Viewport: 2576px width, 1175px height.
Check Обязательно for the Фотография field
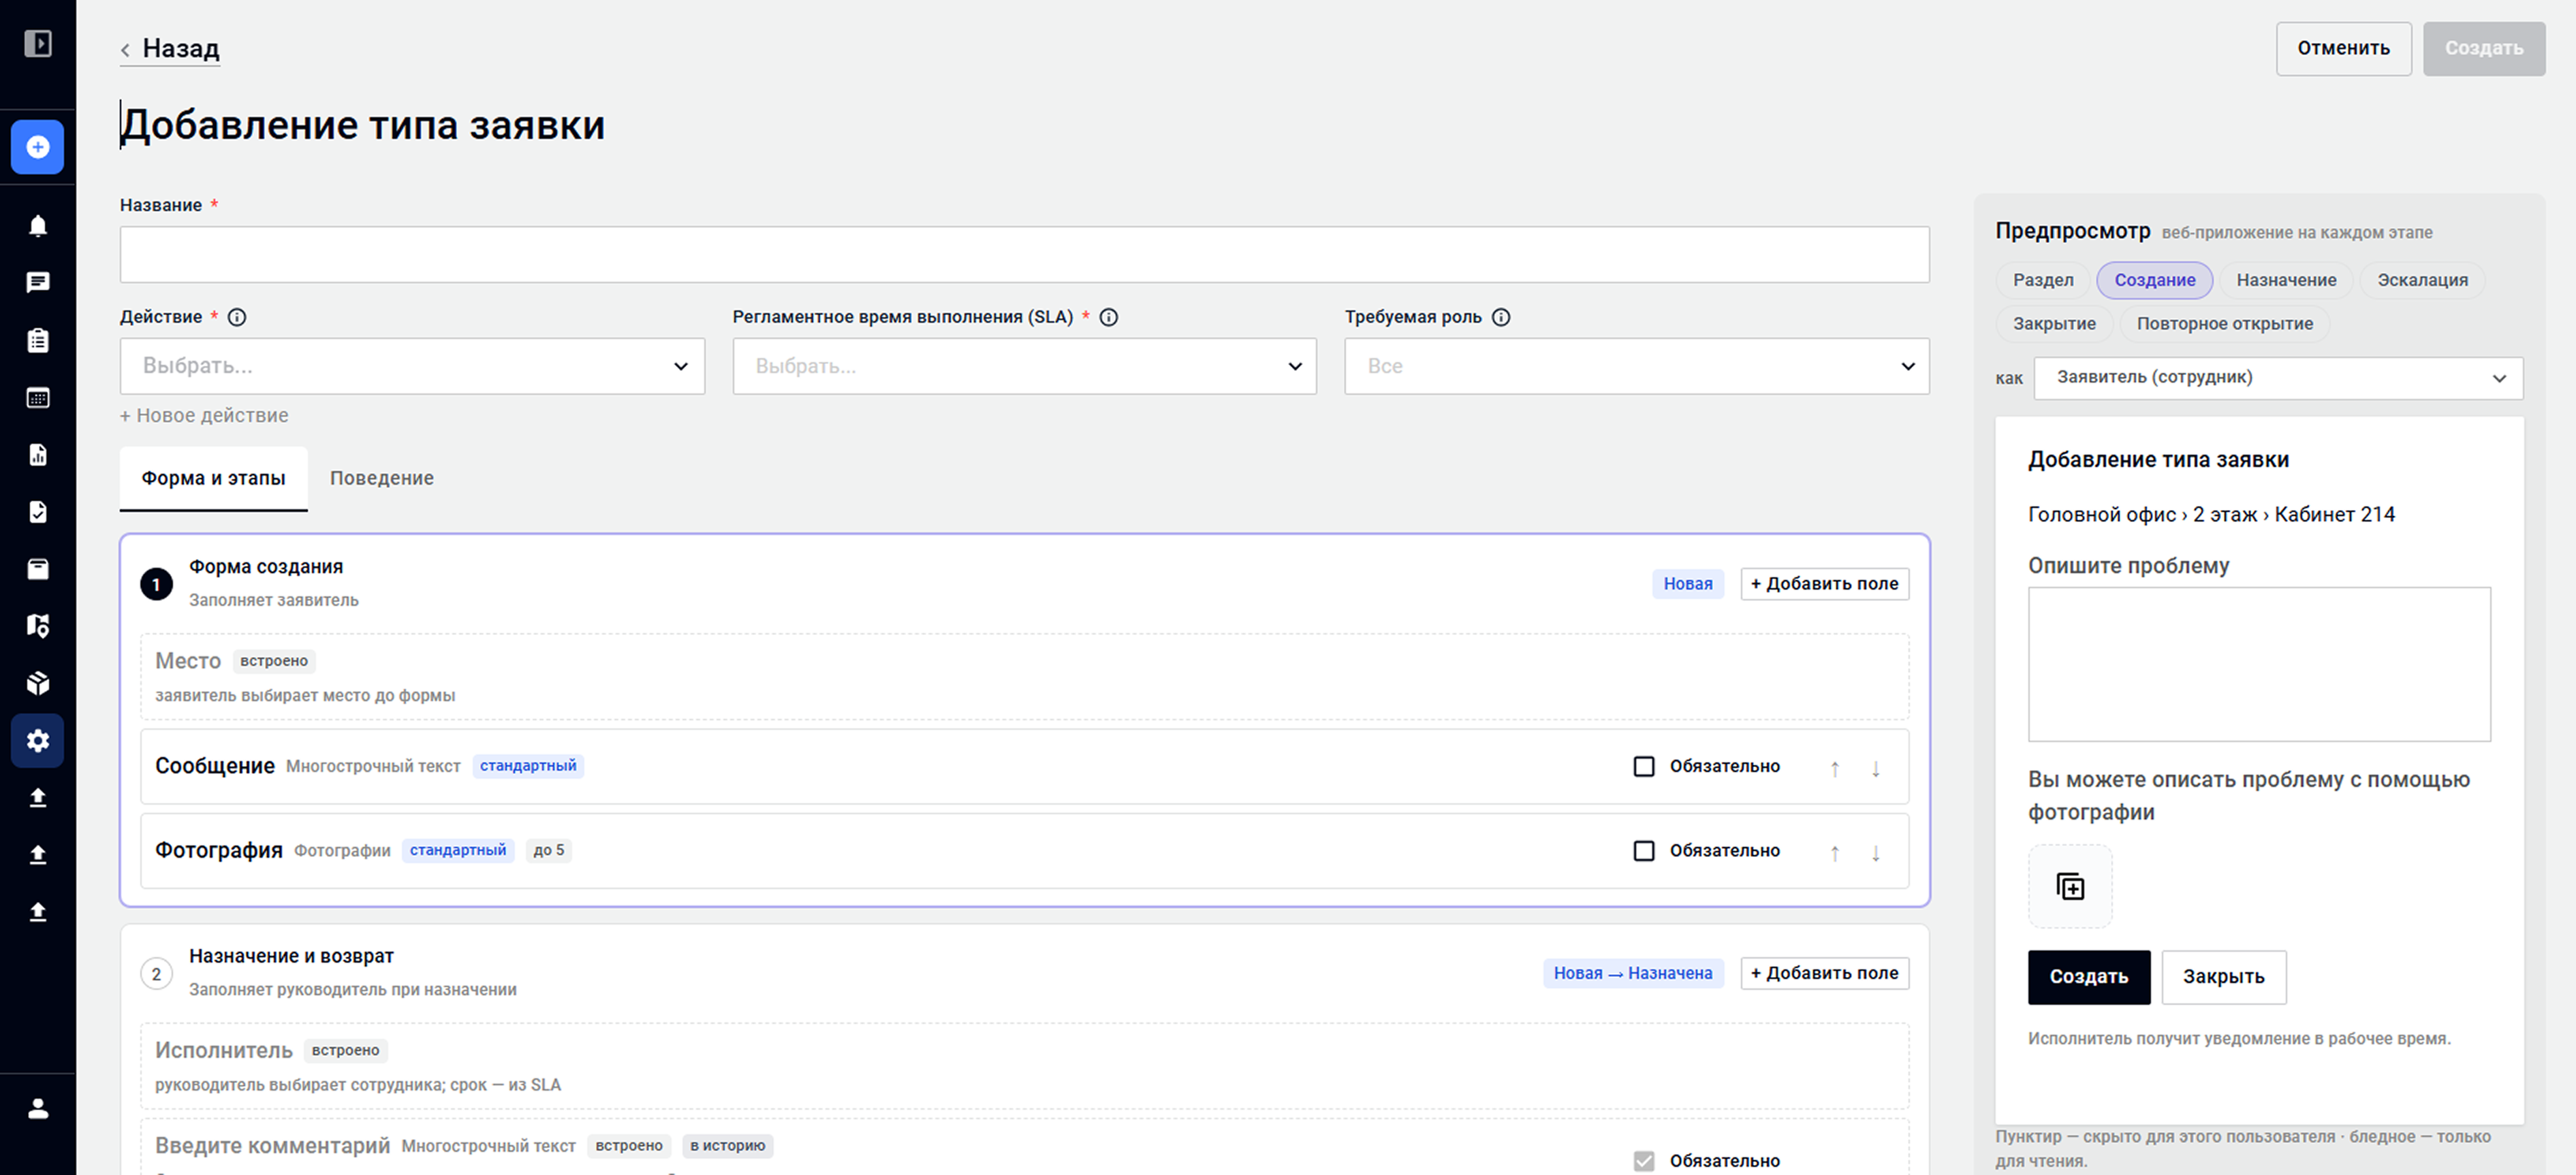pyautogui.click(x=1644, y=850)
